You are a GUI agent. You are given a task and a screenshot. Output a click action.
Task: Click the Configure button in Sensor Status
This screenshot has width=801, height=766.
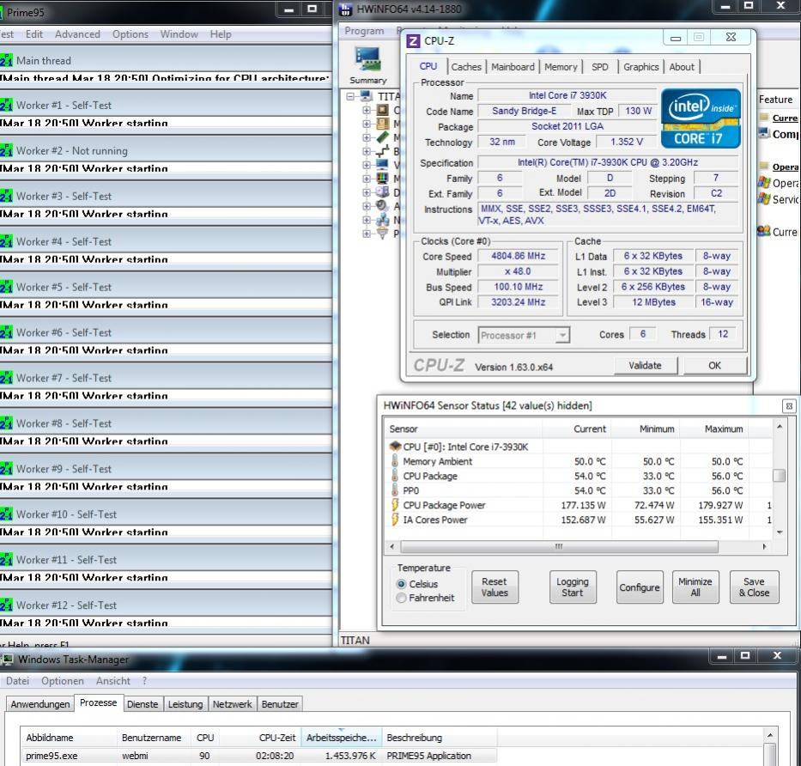[x=640, y=587]
